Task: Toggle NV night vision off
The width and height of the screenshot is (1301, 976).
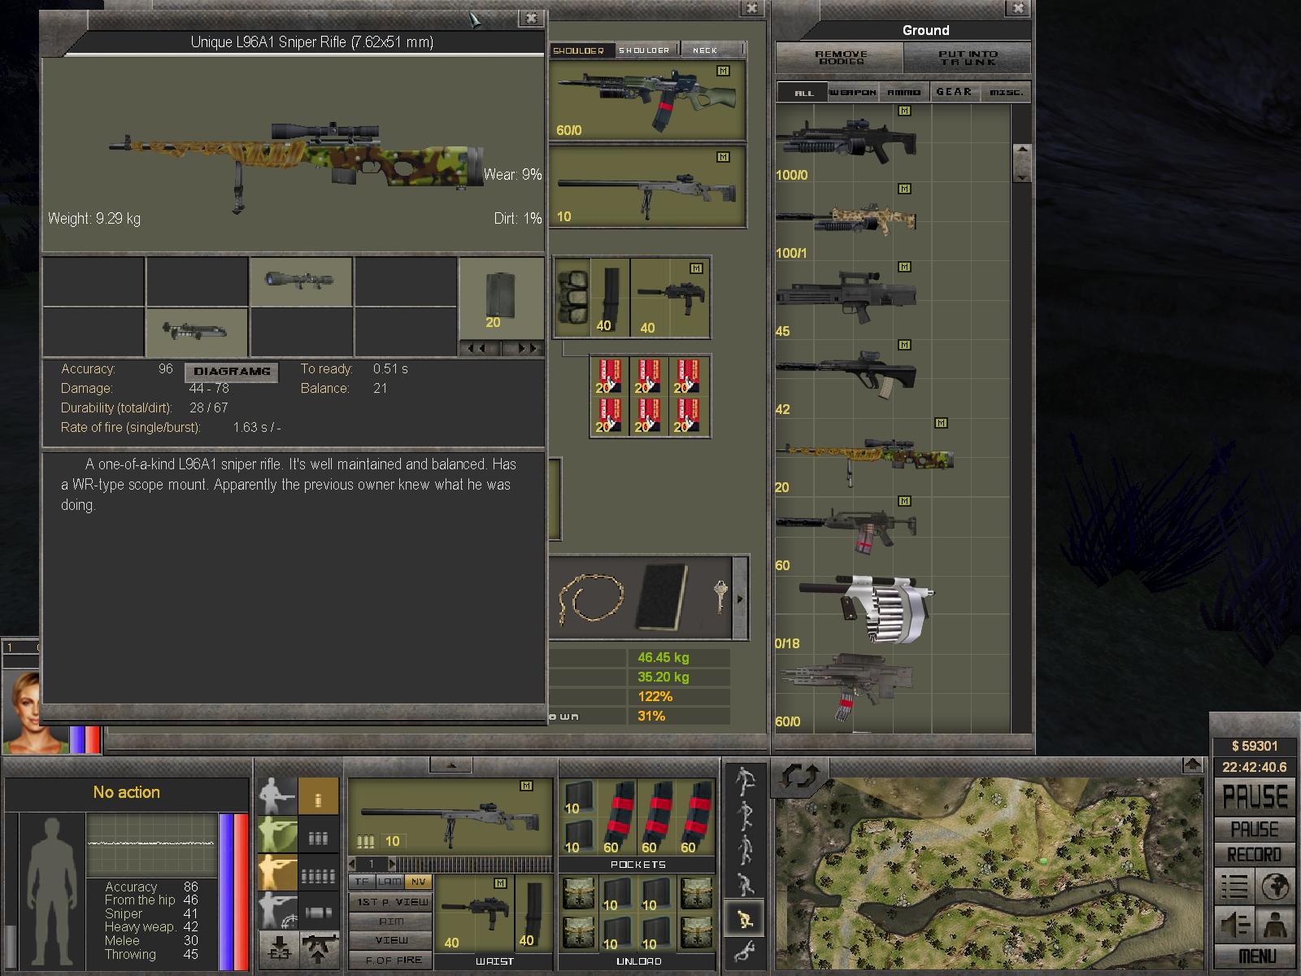Action: click(x=418, y=882)
